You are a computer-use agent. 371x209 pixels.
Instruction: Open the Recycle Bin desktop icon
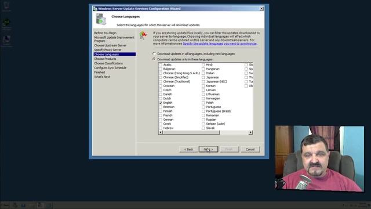tap(6, 6)
